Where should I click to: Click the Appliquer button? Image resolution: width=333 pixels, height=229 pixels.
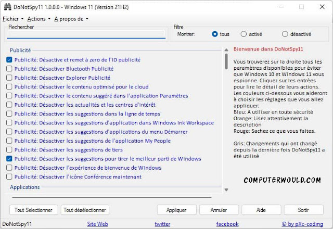tap(177, 210)
